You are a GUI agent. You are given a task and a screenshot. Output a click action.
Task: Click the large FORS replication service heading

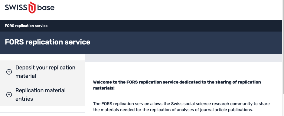47,42
